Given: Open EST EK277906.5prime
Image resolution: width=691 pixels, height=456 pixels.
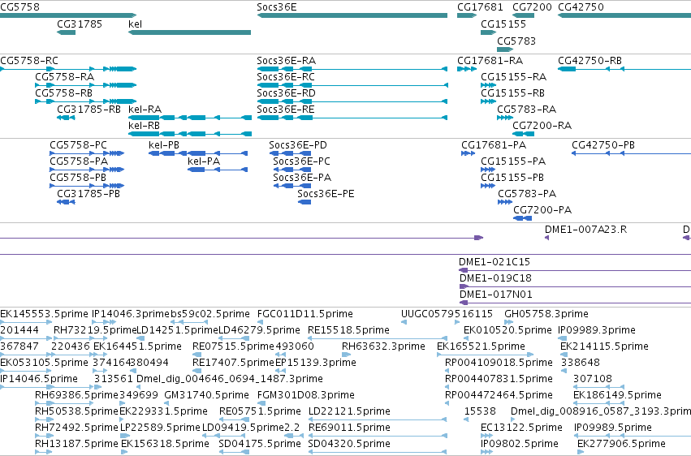Looking at the screenshot, I should pyautogui.click(x=581, y=452).
